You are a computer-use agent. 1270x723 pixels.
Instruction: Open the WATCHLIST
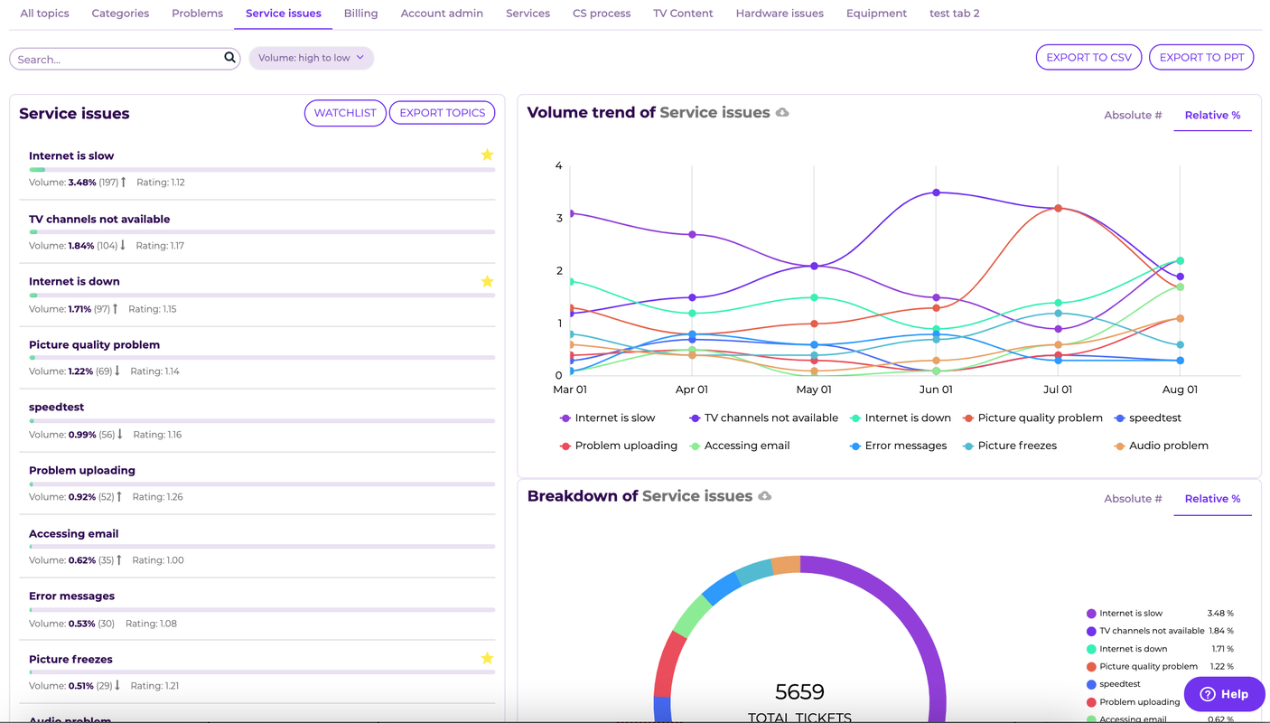pos(345,113)
